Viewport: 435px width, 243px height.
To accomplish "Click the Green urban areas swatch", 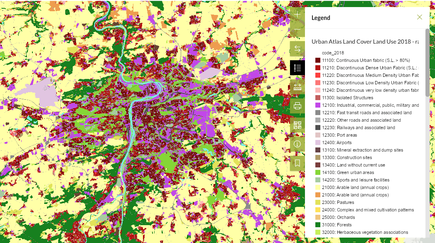I will pos(318,172).
